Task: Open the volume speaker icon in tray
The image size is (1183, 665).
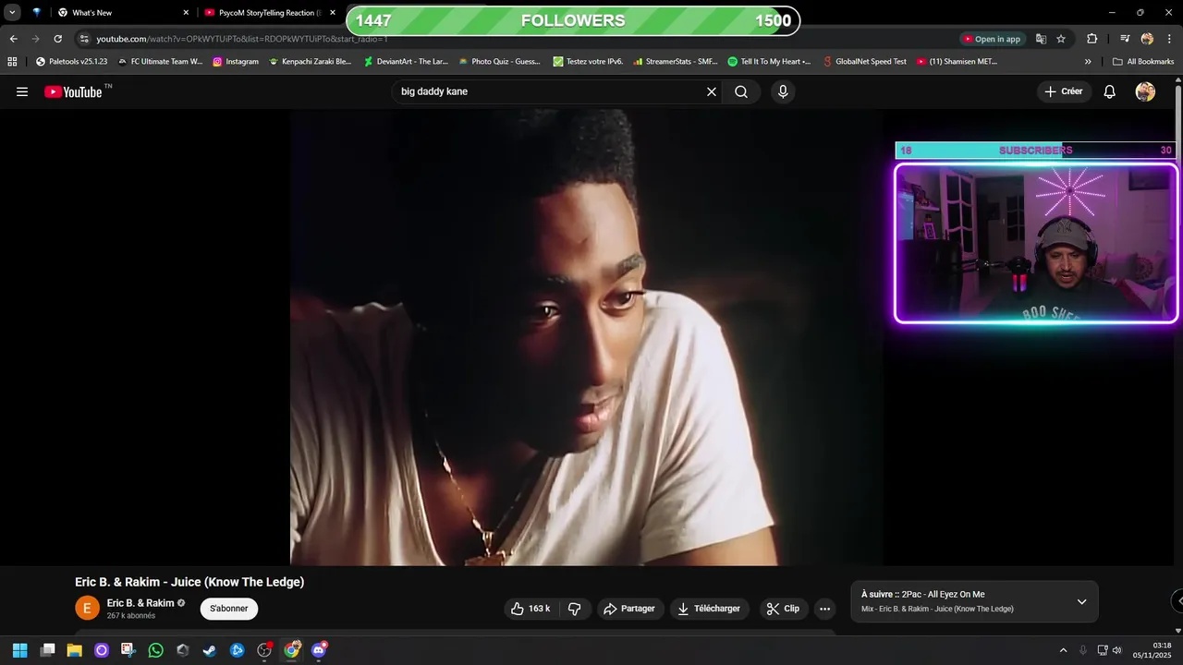Action: pos(1116,650)
